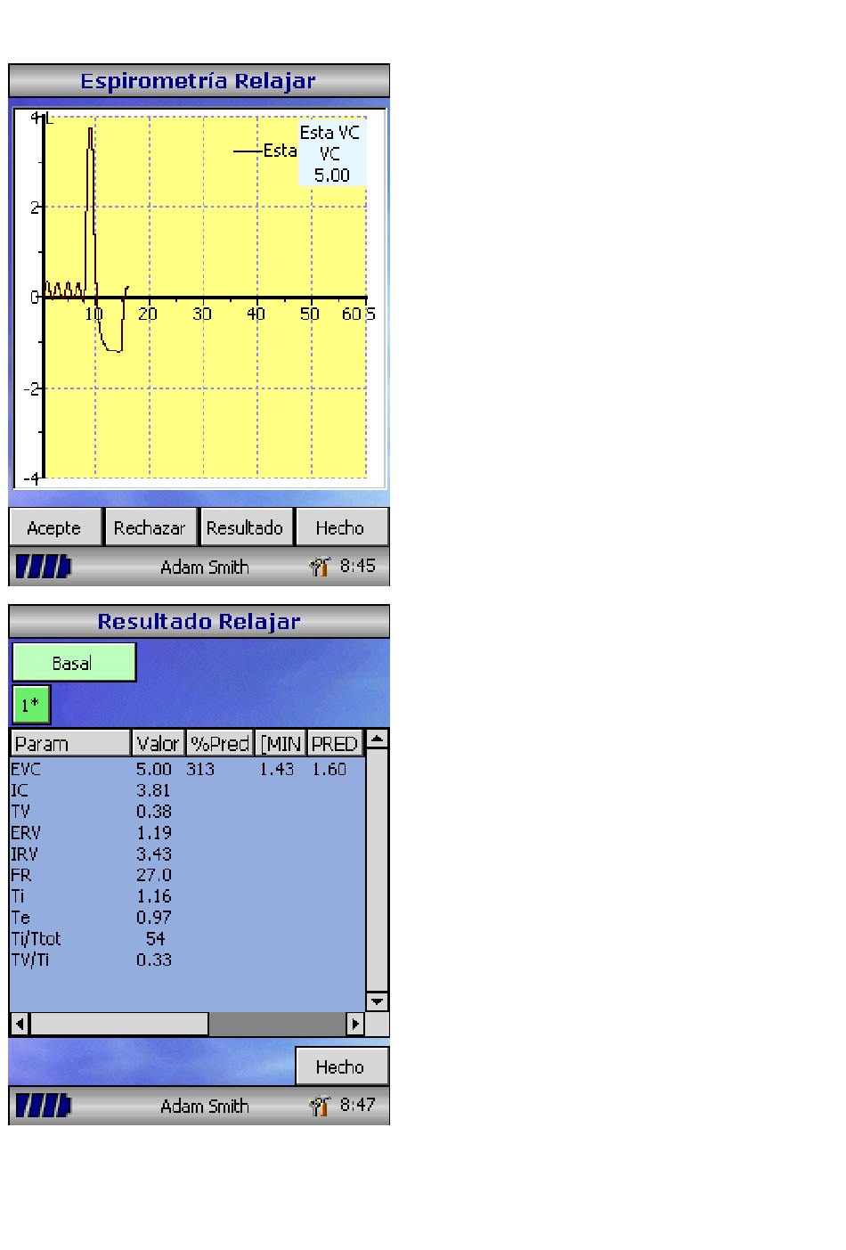Click Resultado Relajar title bar
The image size is (846, 1250).
pyautogui.click(x=199, y=622)
